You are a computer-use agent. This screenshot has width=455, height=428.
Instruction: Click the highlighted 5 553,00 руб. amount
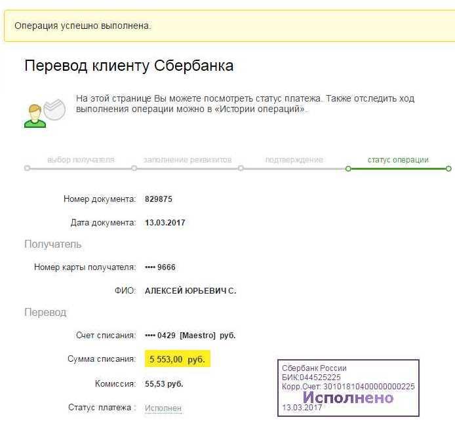pyautogui.click(x=177, y=359)
